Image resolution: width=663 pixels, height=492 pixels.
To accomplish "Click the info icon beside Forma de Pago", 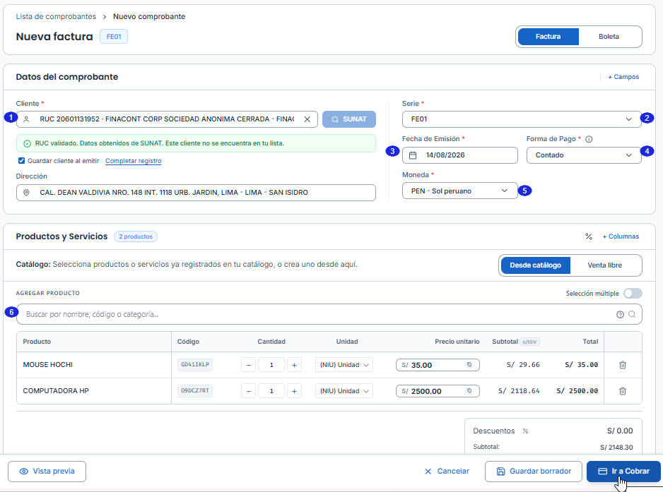I will [589, 139].
